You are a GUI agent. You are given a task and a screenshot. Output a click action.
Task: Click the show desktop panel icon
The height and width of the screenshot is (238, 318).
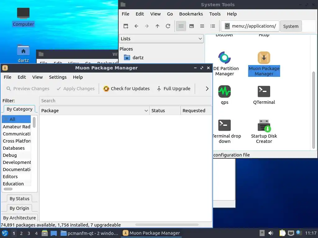pos(53,233)
